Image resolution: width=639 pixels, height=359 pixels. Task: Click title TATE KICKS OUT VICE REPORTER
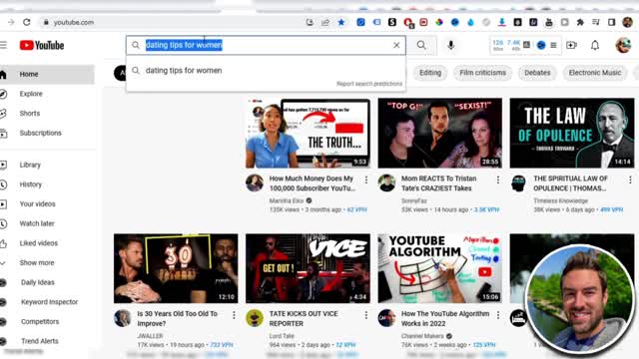click(304, 319)
